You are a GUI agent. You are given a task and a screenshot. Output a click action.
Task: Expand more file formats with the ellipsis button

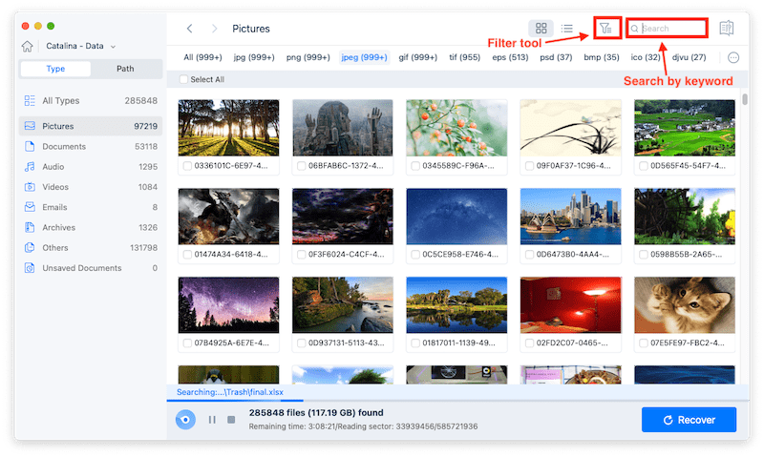coord(733,57)
